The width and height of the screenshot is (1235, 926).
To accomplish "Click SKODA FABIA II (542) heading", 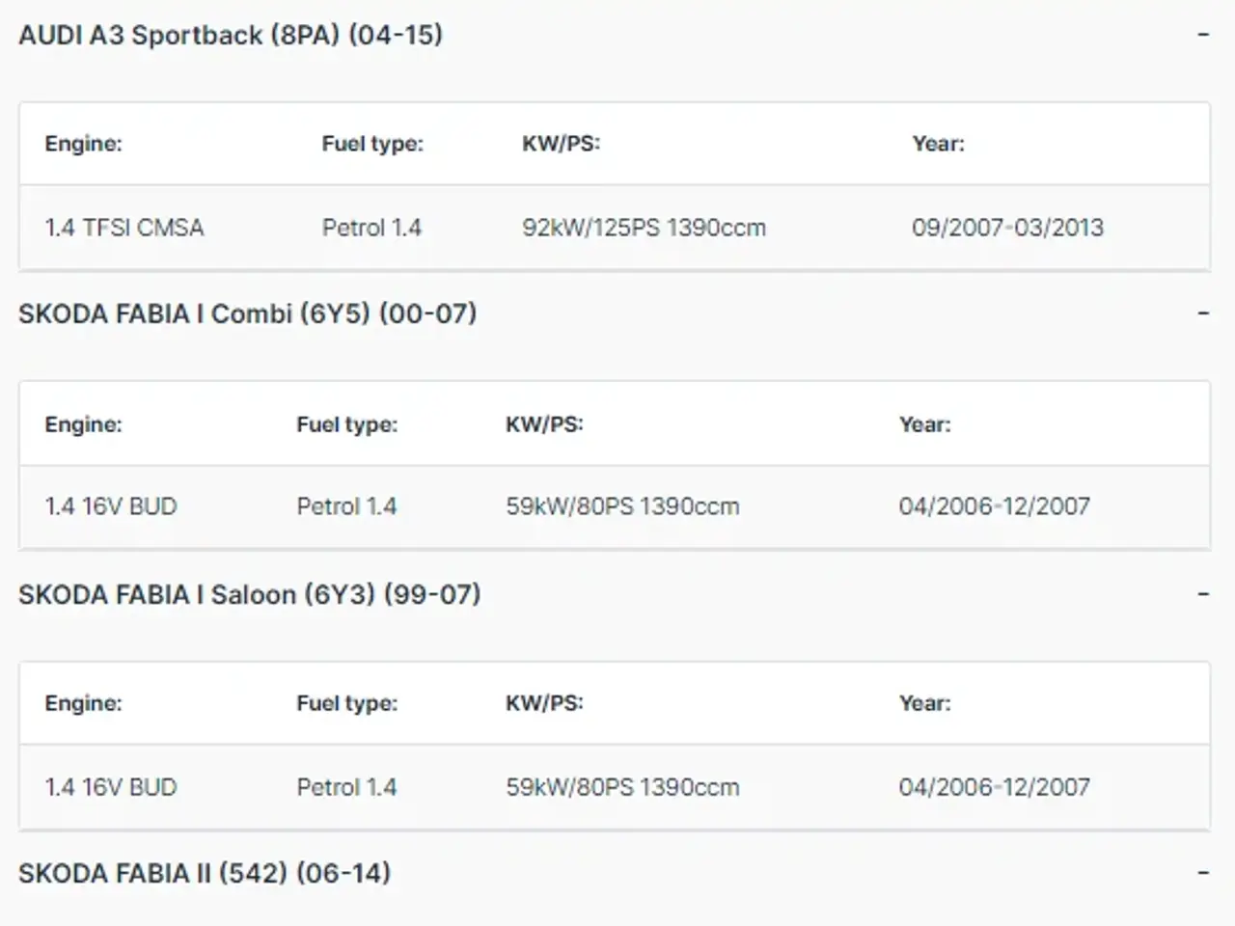I will (x=205, y=873).
